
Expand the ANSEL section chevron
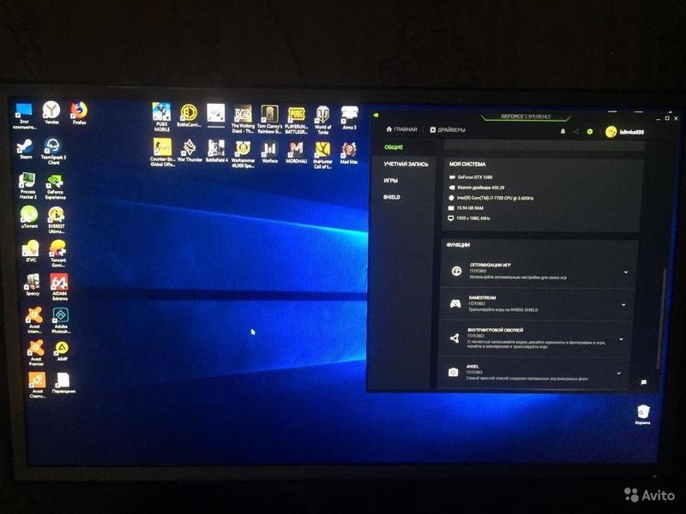point(618,374)
